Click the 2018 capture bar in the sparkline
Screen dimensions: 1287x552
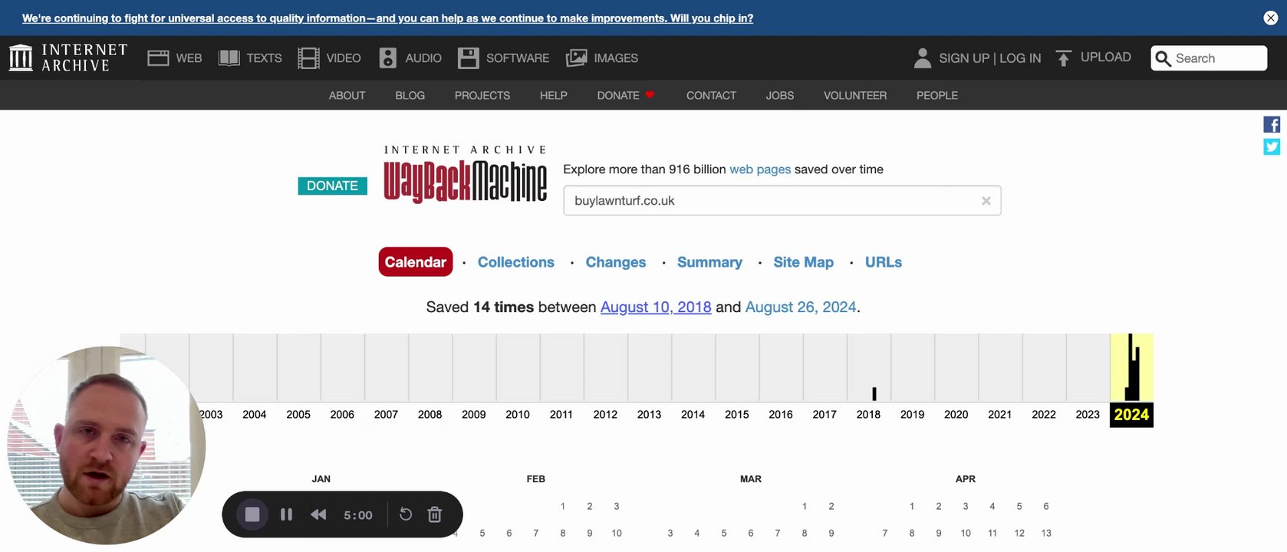tap(874, 393)
